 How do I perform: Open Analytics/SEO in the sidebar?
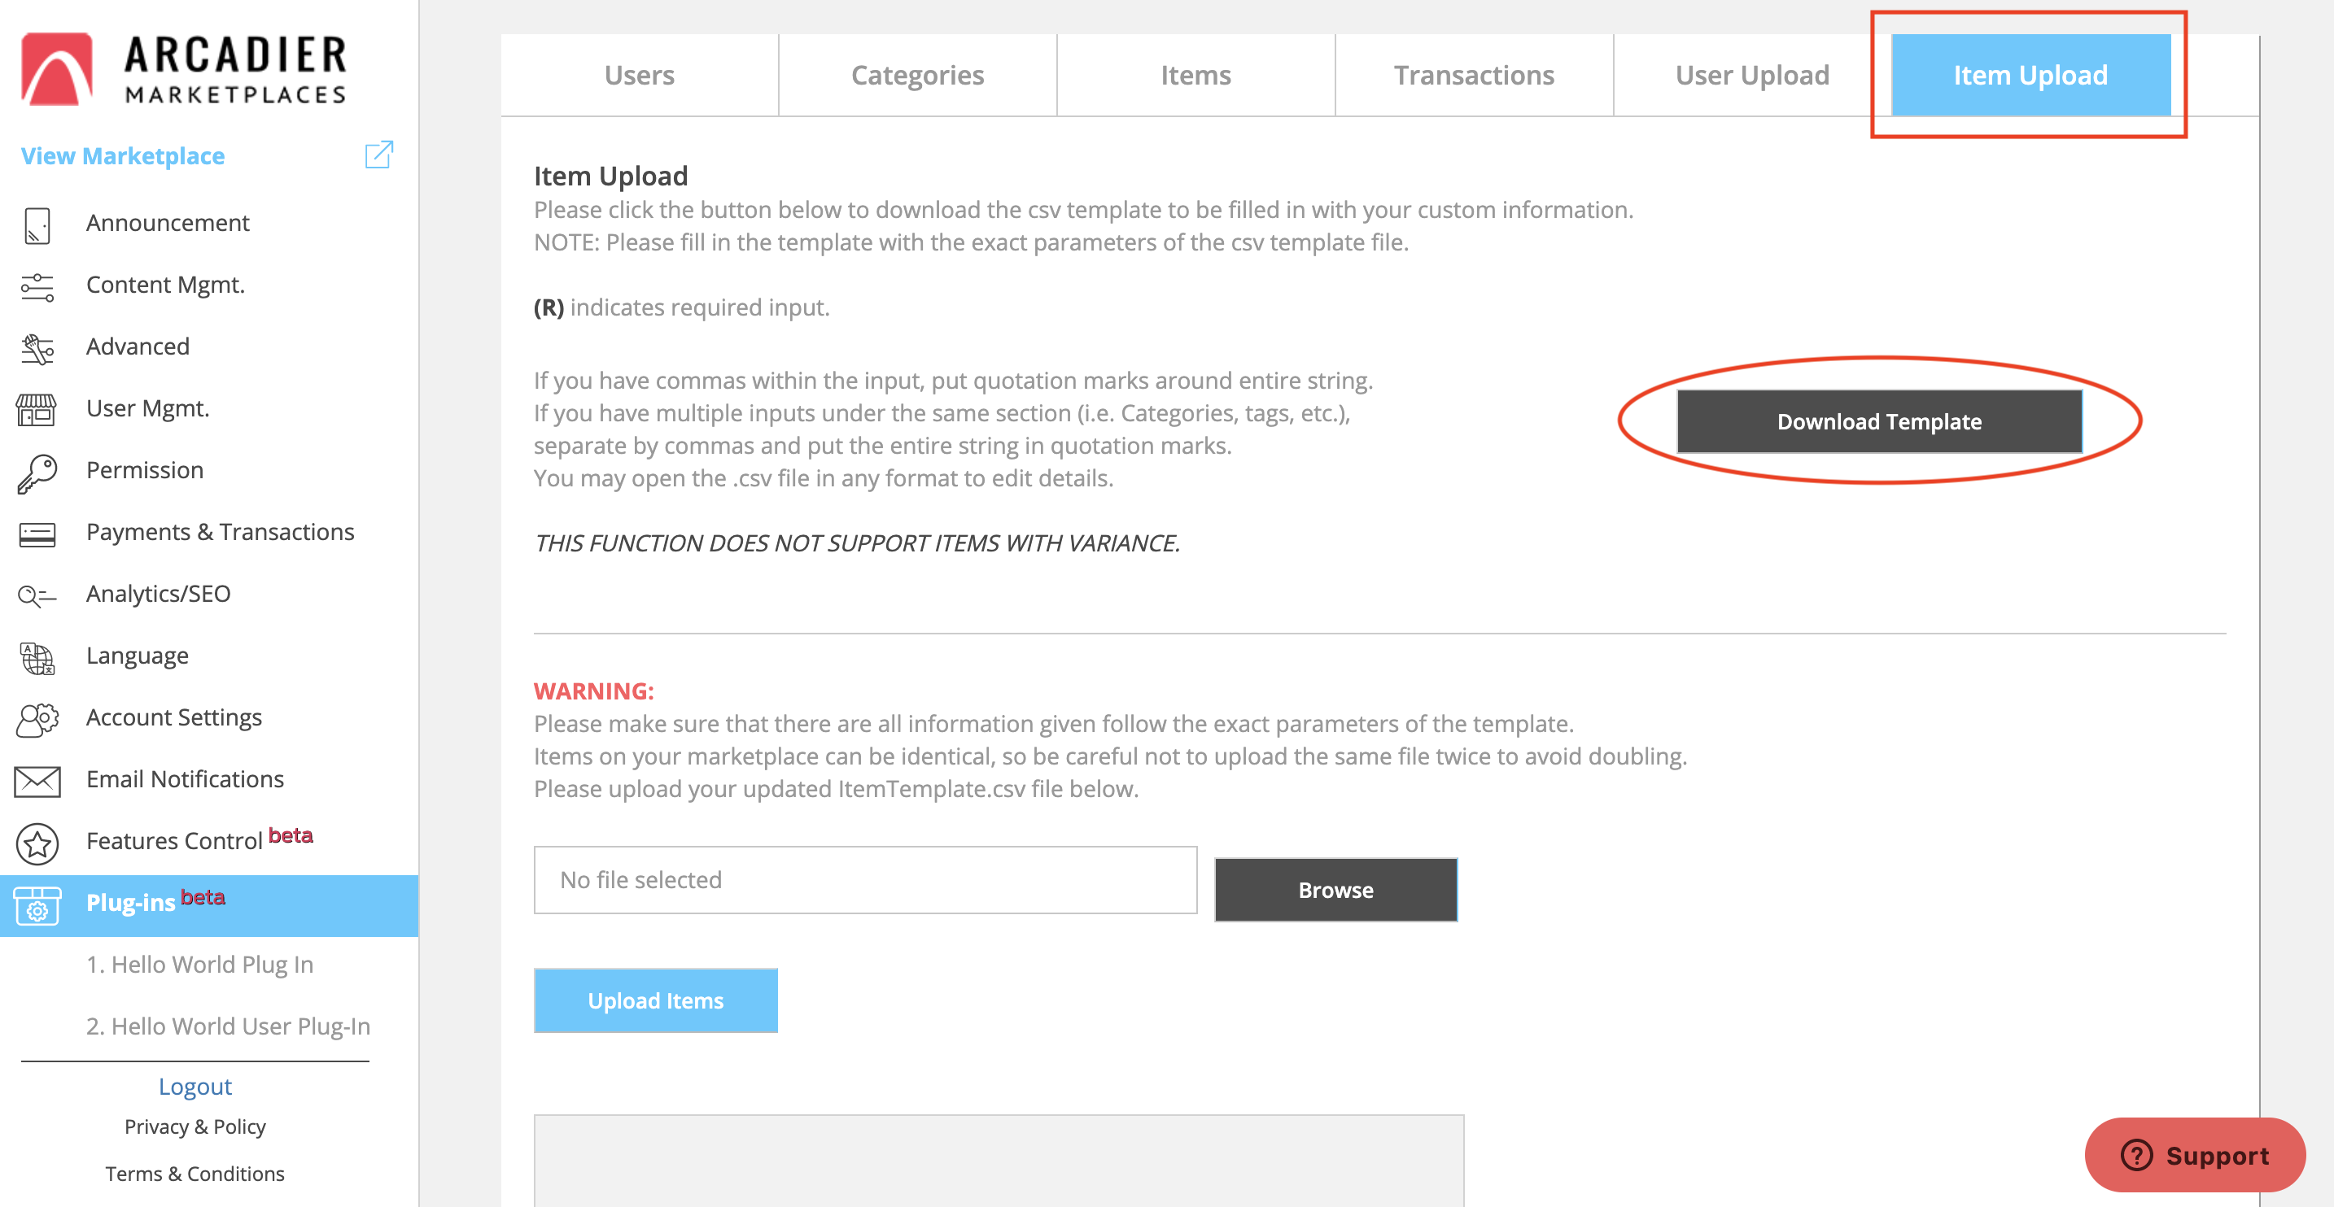pyautogui.click(x=158, y=594)
